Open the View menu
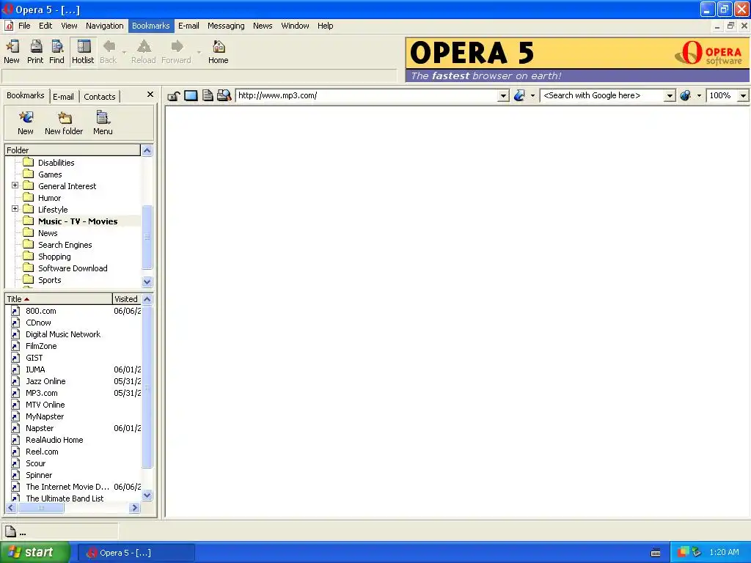The height and width of the screenshot is (563, 751). tap(69, 26)
